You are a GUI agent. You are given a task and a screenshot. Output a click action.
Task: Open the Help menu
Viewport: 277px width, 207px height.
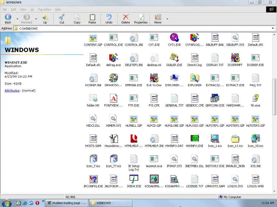(58, 9)
